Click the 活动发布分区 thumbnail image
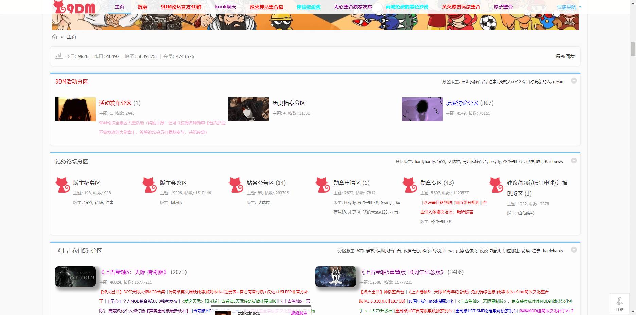Viewport: 636px width, 315px height. click(x=75, y=109)
